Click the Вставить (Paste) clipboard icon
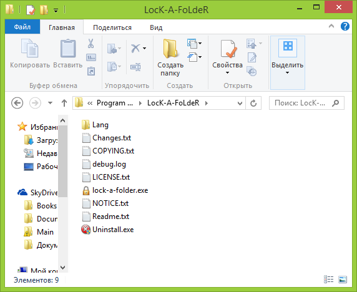 pyautogui.click(x=68, y=48)
